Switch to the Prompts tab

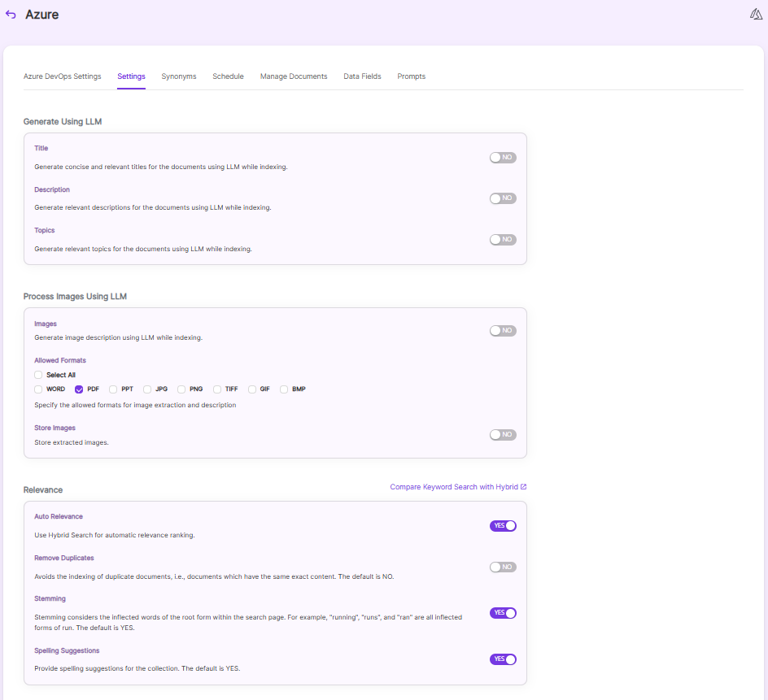coord(412,76)
